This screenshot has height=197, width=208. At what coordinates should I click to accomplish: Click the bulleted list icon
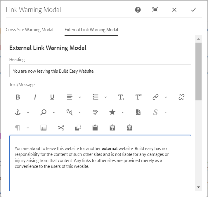(x=96, y=97)
